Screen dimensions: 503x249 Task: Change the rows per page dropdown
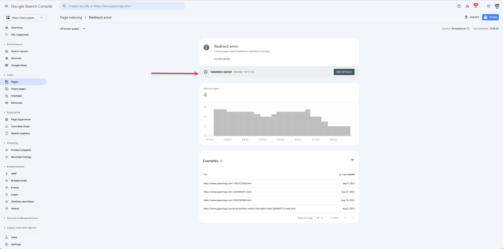pyautogui.click(x=320, y=218)
